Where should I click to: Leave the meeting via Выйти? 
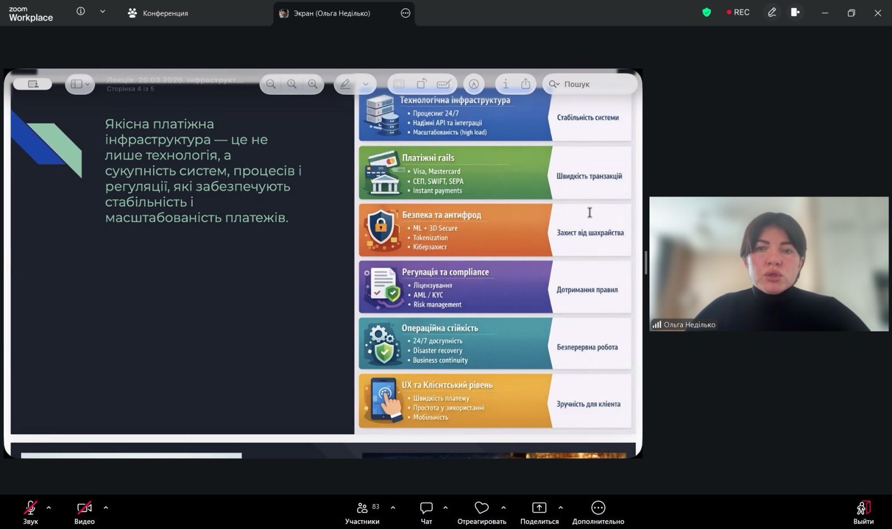click(863, 508)
